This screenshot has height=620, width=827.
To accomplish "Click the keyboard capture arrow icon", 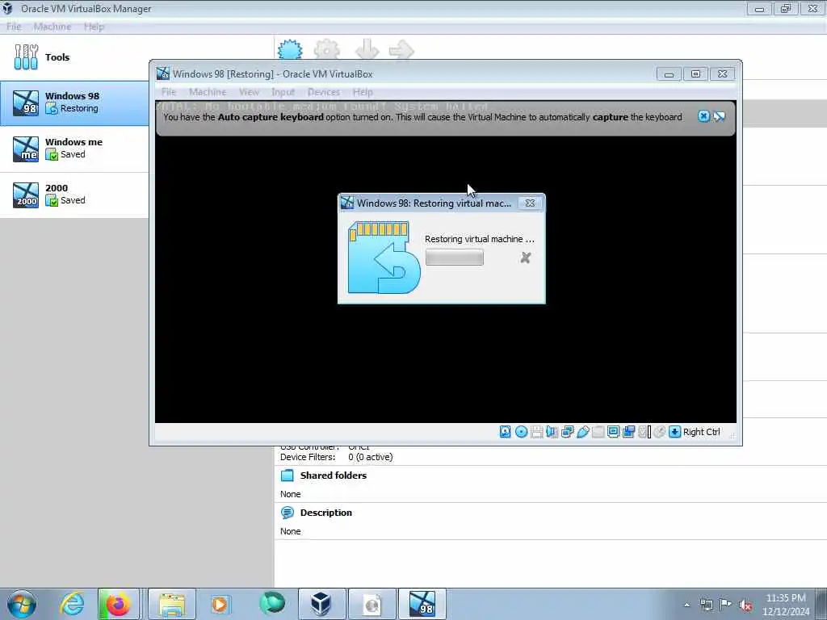I will pos(674,432).
